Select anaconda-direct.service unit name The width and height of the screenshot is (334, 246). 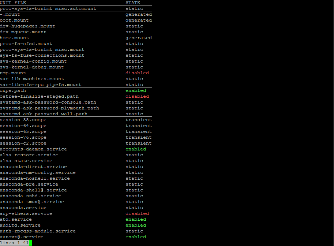33,167
